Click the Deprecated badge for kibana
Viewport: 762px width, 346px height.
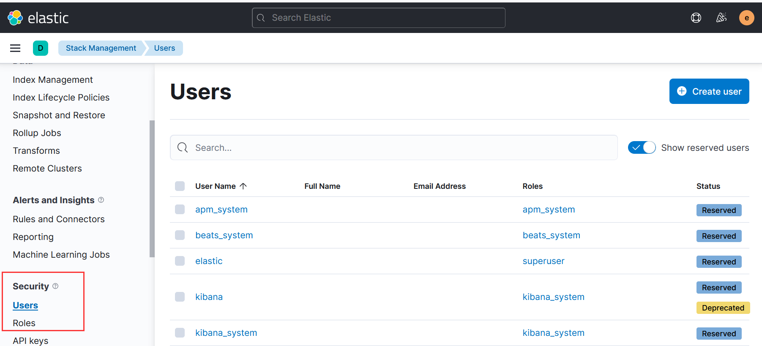[x=723, y=308]
